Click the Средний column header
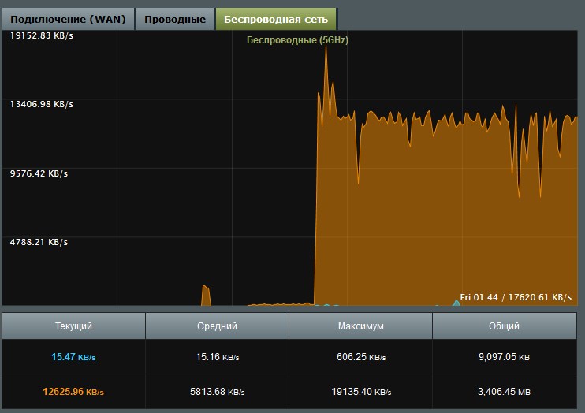This screenshot has height=413, width=585. point(217,326)
